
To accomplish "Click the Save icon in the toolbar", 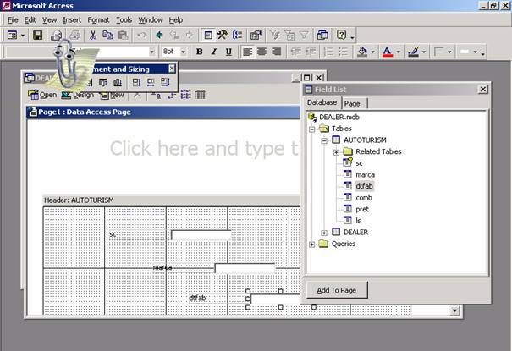I will pyautogui.click(x=37, y=36).
